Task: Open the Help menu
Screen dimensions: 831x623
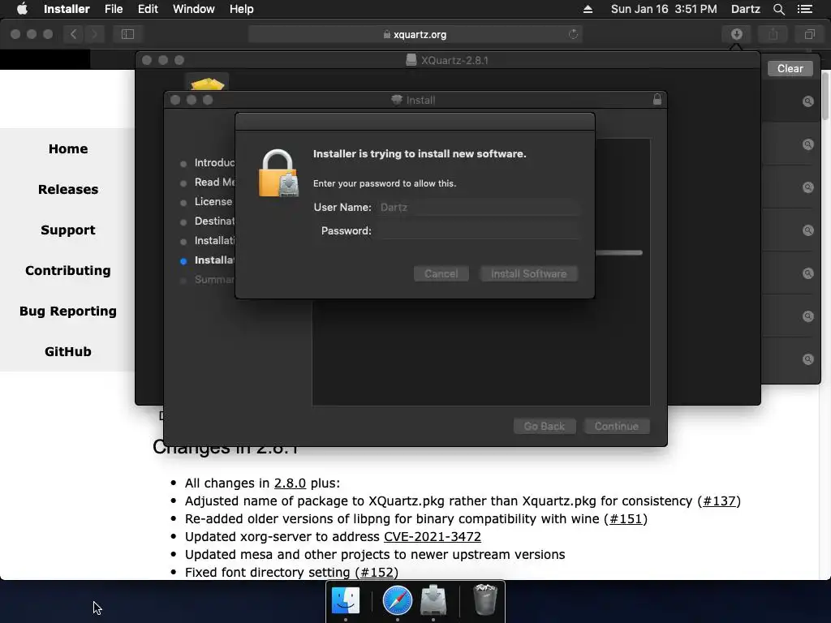Action: pyautogui.click(x=241, y=9)
